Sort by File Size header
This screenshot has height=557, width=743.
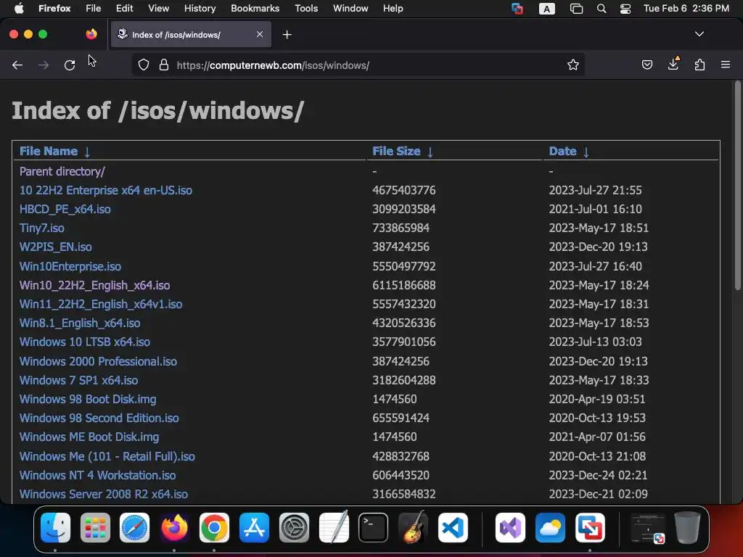click(402, 151)
